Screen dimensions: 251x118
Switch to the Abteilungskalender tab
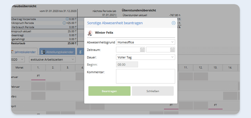pyautogui.click(x=57, y=52)
